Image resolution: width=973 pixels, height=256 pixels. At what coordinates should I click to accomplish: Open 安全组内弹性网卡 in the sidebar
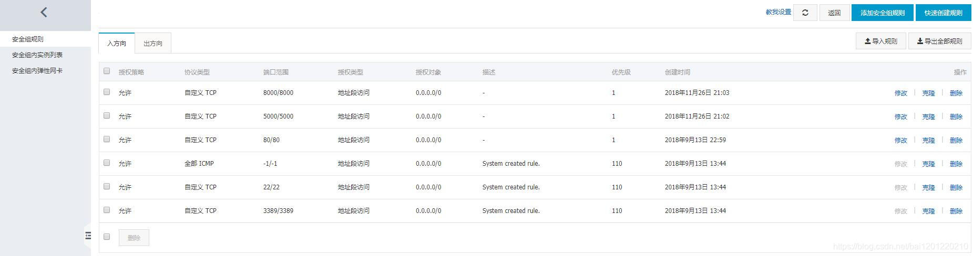[45, 70]
